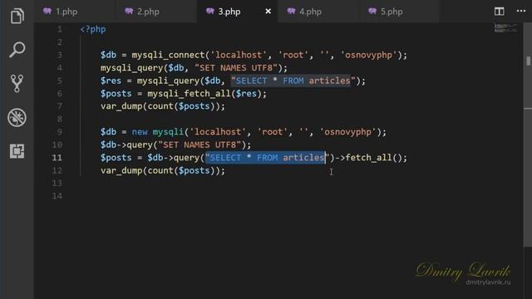The image size is (532, 299).
Task: Click the 'new' keyword on line 9
Action: point(140,132)
